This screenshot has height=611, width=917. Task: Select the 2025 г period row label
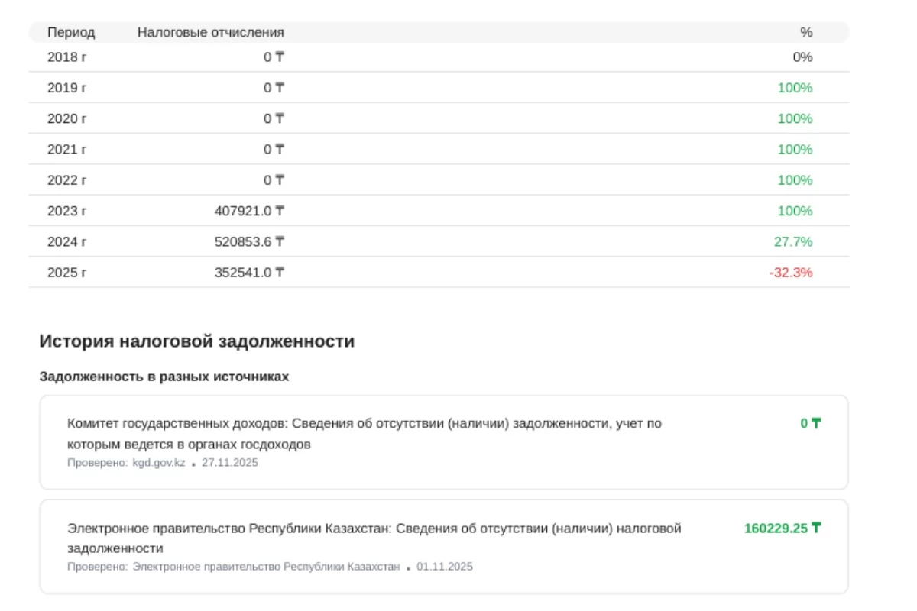coord(67,272)
